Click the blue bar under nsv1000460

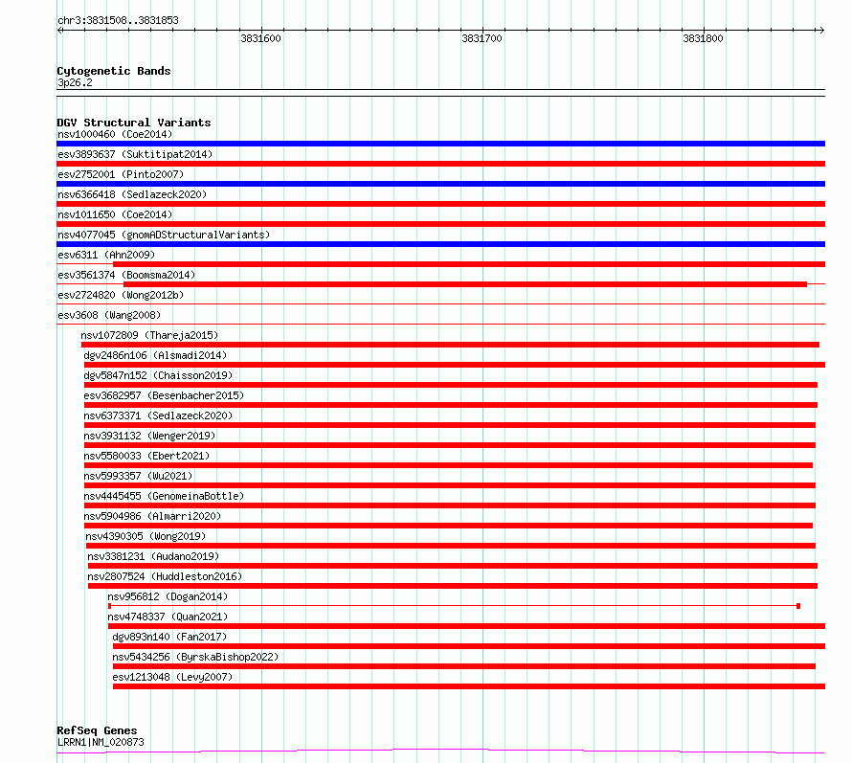pyautogui.click(x=440, y=144)
